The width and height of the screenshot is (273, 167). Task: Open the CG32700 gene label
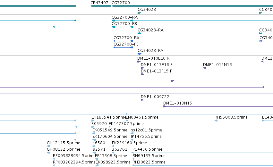pos(121,3)
